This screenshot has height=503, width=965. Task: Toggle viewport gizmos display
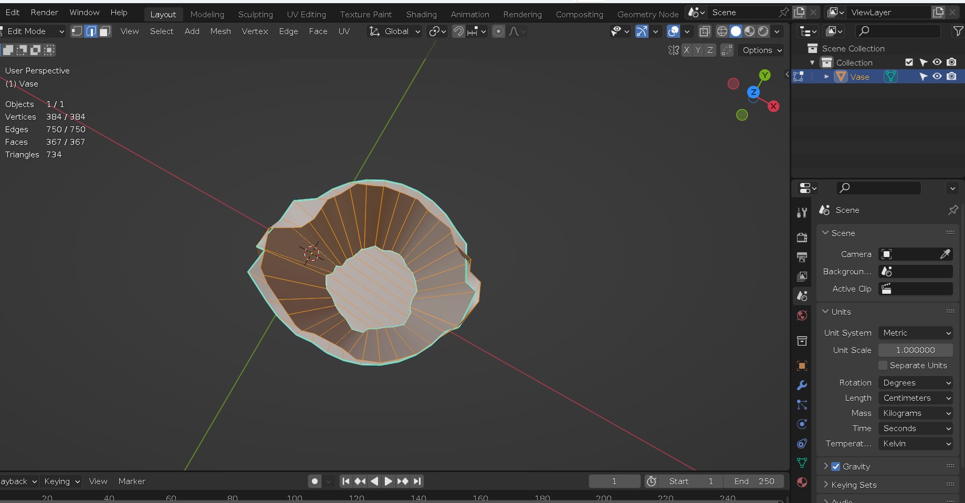click(642, 31)
